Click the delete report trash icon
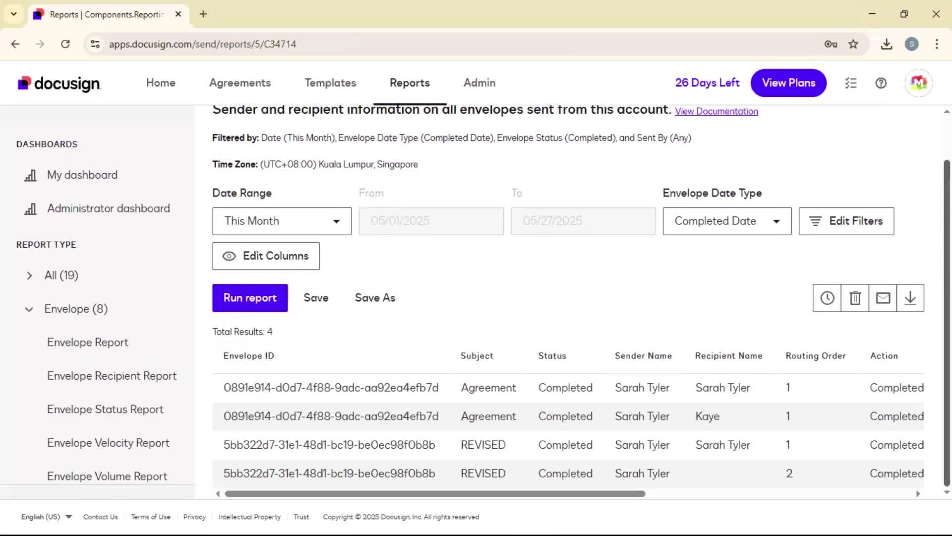The image size is (952, 536). pyautogui.click(x=855, y=298)
